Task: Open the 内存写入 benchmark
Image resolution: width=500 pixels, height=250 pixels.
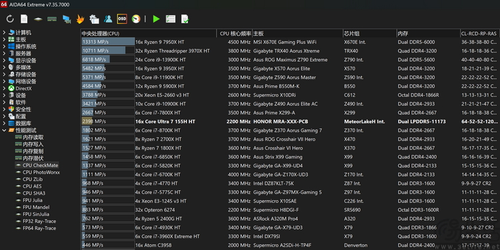Action: (33, 144)
